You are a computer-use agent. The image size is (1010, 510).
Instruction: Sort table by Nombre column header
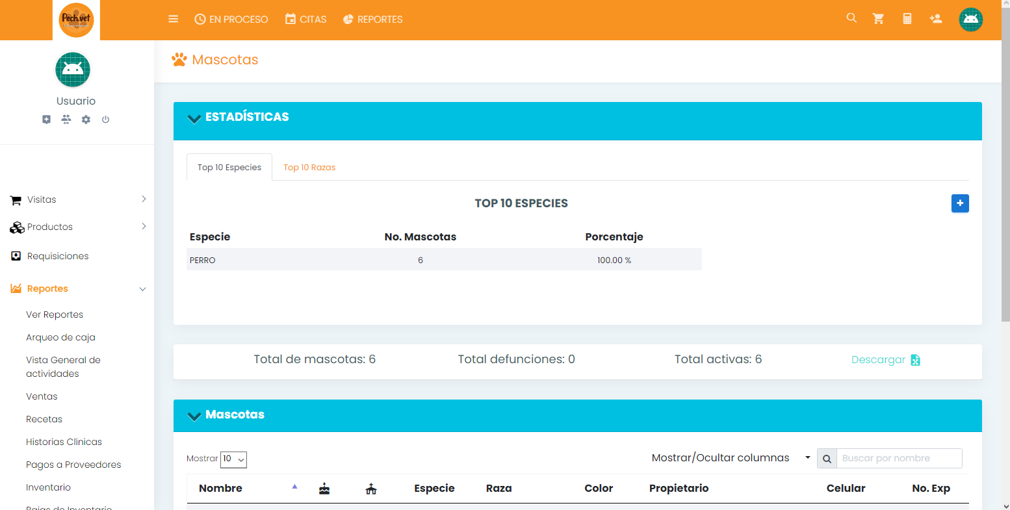221,489
